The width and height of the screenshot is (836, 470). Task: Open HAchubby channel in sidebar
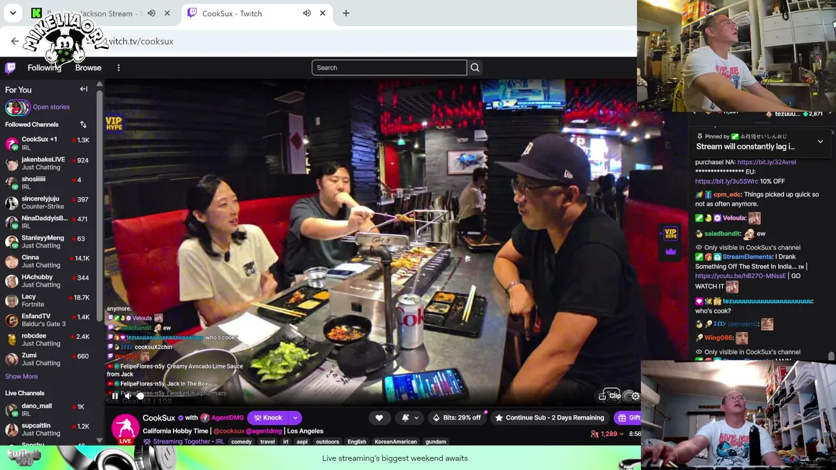point(47,281)
